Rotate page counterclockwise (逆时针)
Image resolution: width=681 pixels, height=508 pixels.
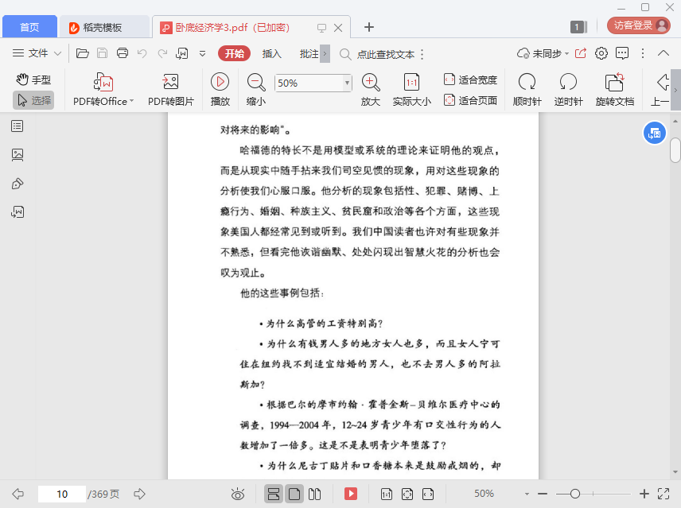568,90
